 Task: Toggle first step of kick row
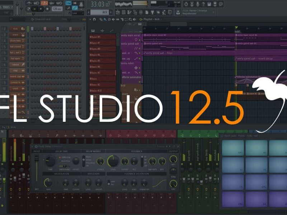pos(32,29)
